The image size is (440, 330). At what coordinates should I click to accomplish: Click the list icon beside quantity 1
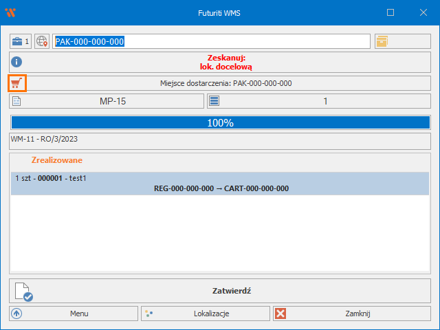coord(214,101)
